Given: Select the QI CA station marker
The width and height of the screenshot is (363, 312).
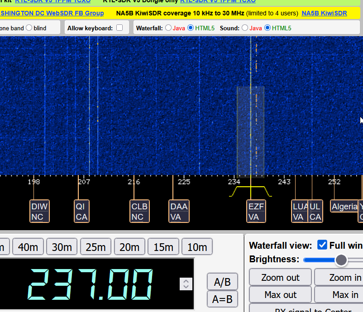Looking at the screenshot, I should (81, 211).
